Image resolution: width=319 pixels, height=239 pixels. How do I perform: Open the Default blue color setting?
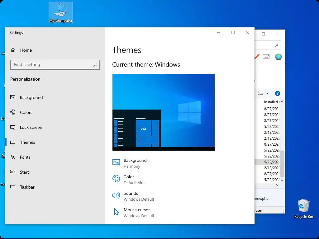coord(135,180)
